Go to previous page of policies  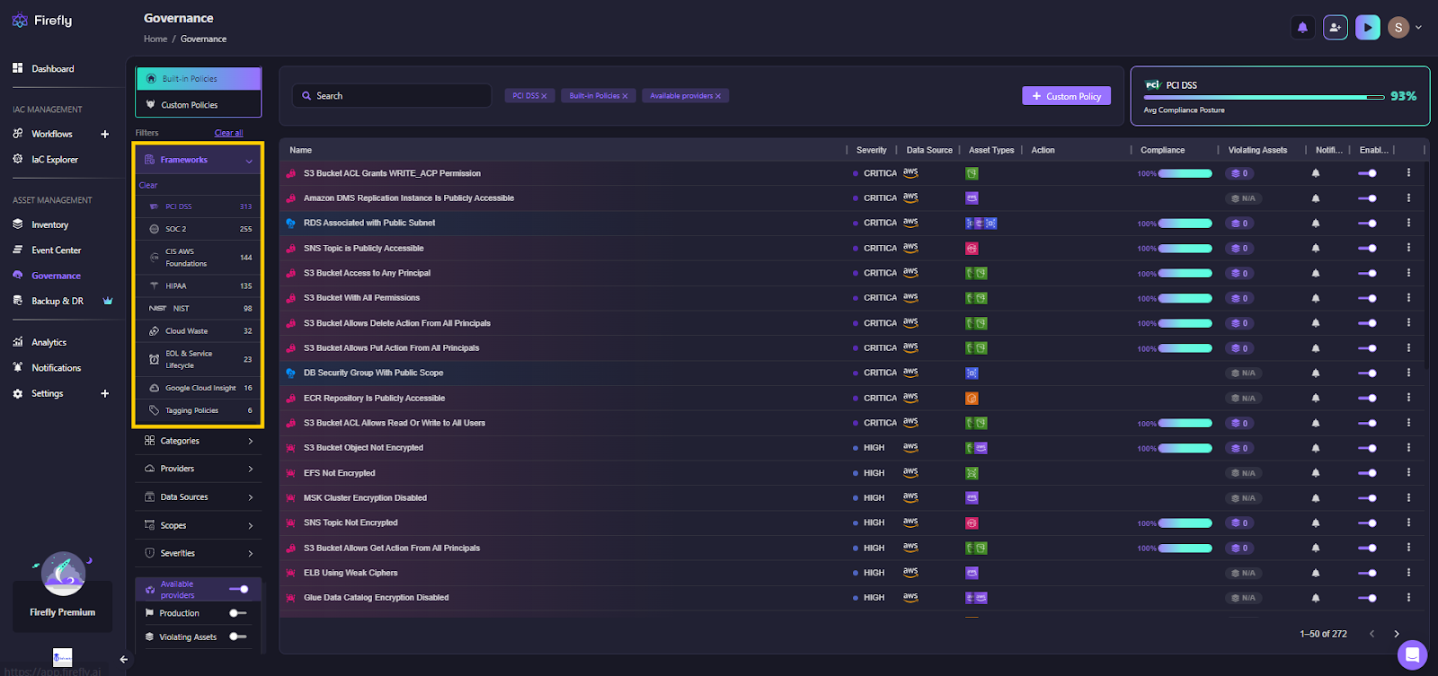click(x=1371, y=634)
